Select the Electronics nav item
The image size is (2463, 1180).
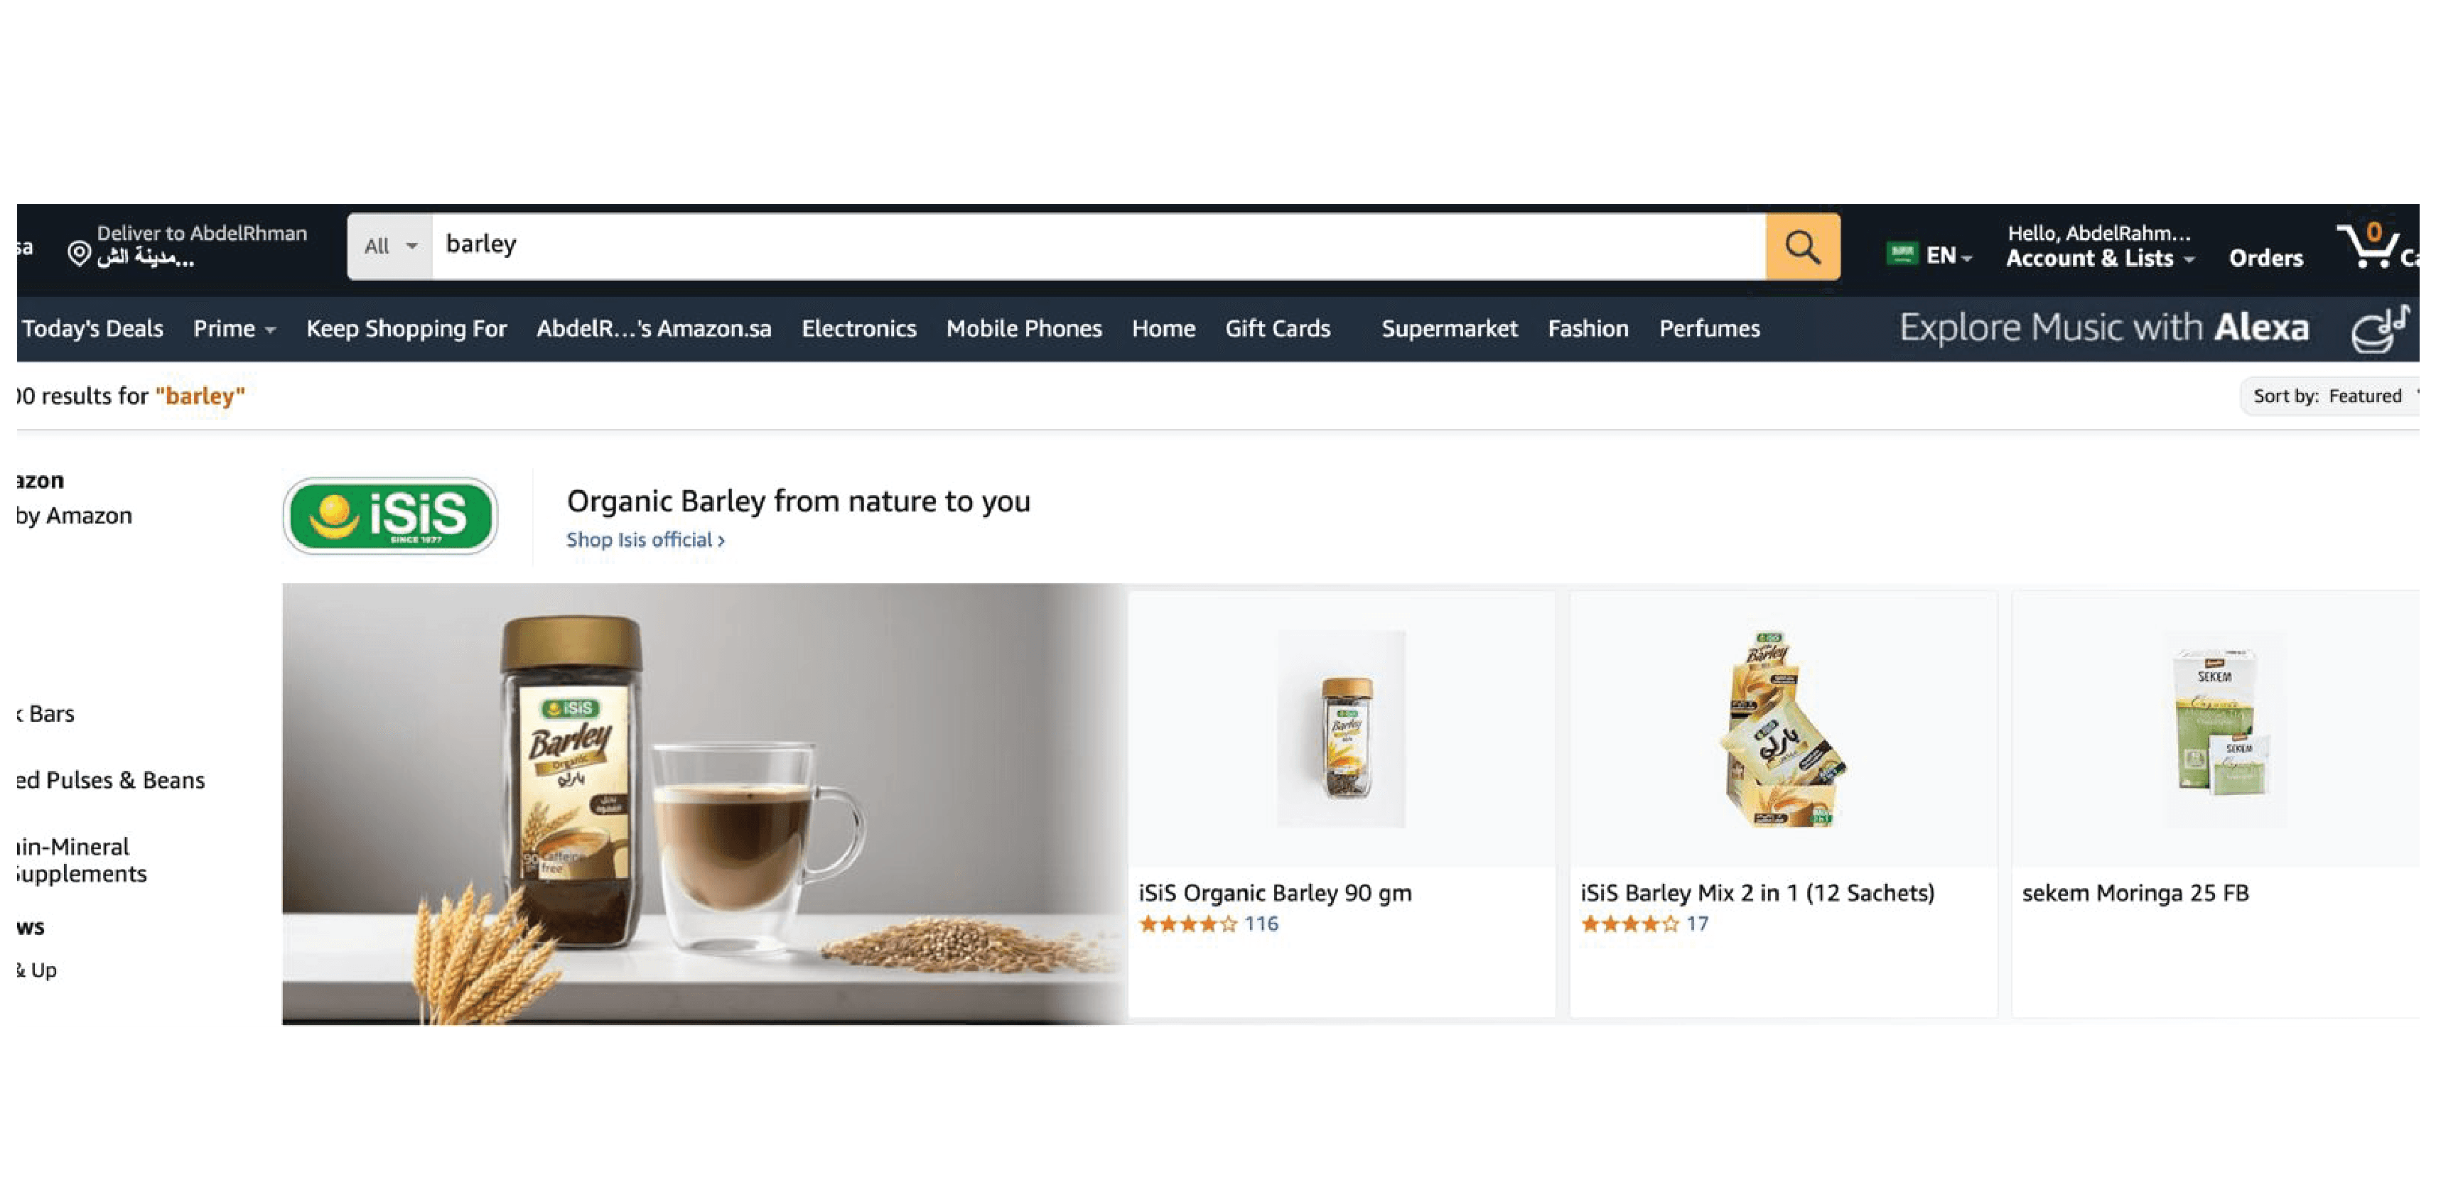point(858,329)
